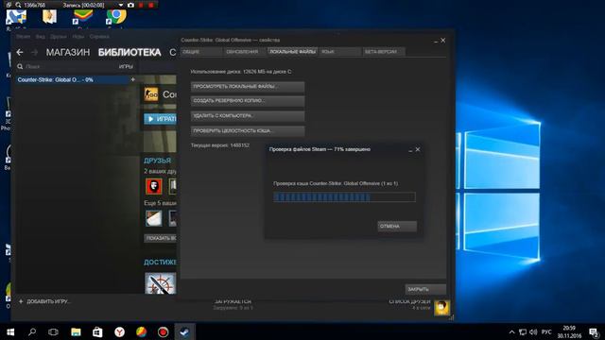The height and width of the screenshot is (340, 605).
Task: Click the magnifier icon in recorder bar
Action: (x=18, y=5)
